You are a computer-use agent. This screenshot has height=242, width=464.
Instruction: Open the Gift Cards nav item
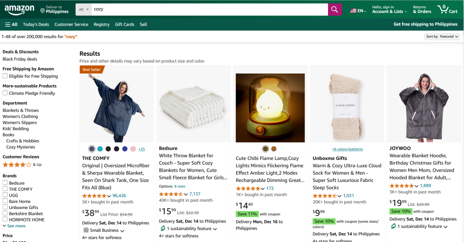click(125, 25)
